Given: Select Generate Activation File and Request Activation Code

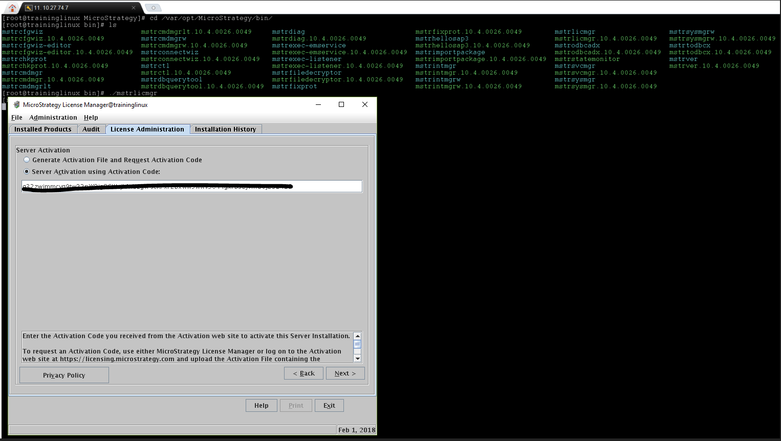Looking at the screenshot, I should tap(27, 160).
